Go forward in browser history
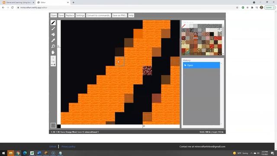The height and width of the screenshot is (156, 277). [x=8, y=8]
